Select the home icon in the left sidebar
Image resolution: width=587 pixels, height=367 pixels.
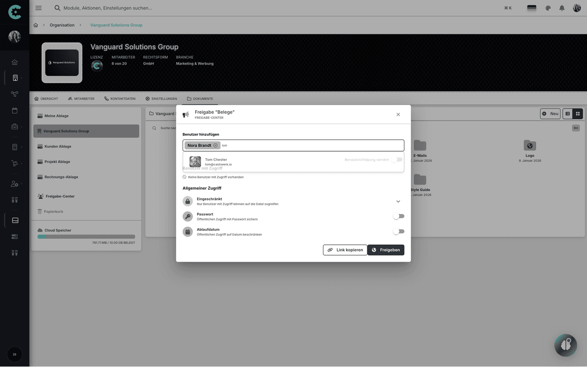click(15, 62)
